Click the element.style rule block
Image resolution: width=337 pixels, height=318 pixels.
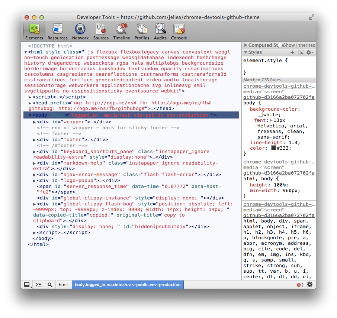click(279, 66)
